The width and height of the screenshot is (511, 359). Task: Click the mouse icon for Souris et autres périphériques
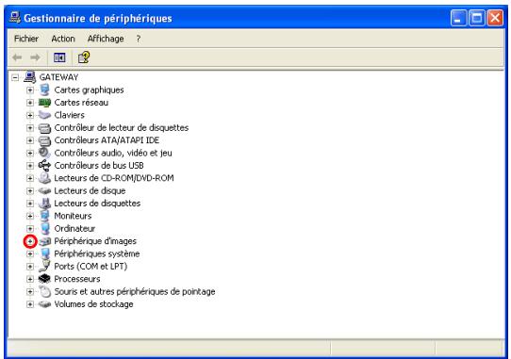coord(44,291)
